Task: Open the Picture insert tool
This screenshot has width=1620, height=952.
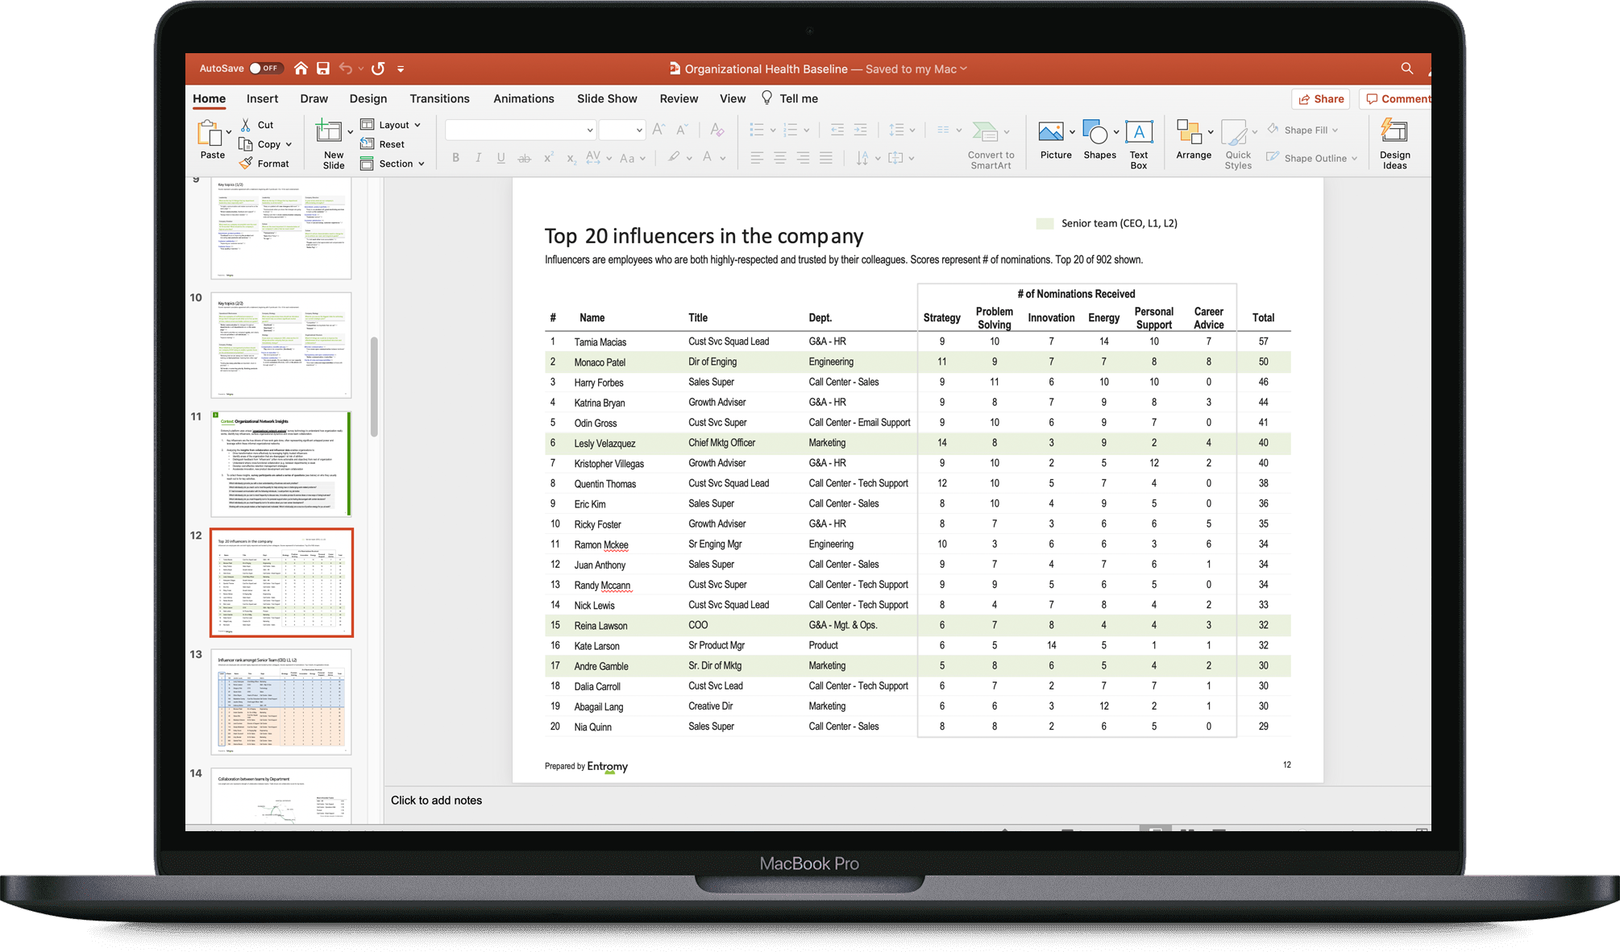Action: pos(1053,137)
